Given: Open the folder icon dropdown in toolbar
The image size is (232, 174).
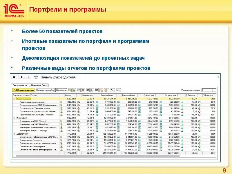Looking at the screenshot, I should 106,90.
